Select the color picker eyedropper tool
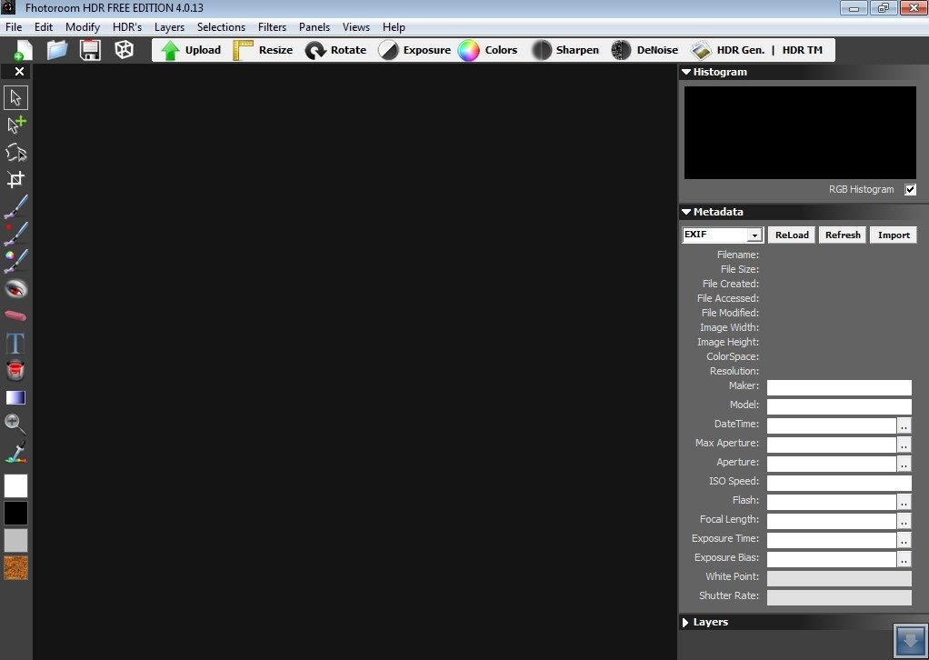Viewport: 929px width, 660px height. (x=16, y=452)
